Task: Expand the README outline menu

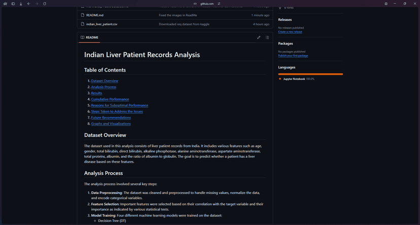Action: [267, 37]
